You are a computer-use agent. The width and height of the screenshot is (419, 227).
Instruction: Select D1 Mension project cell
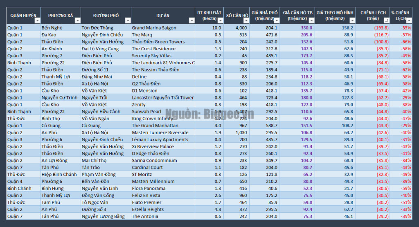[x=163, y=90]
